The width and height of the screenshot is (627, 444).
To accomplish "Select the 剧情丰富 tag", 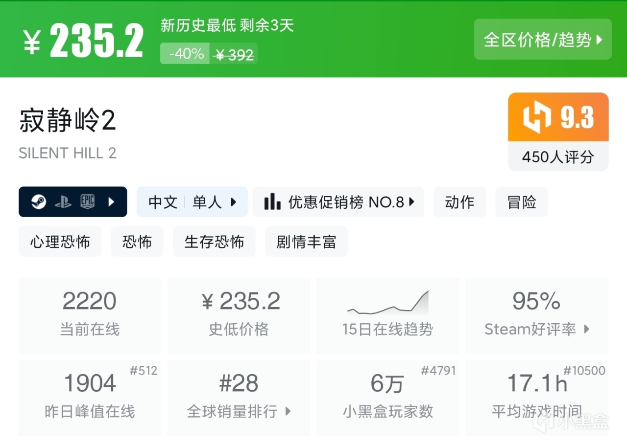I will 306,242.
